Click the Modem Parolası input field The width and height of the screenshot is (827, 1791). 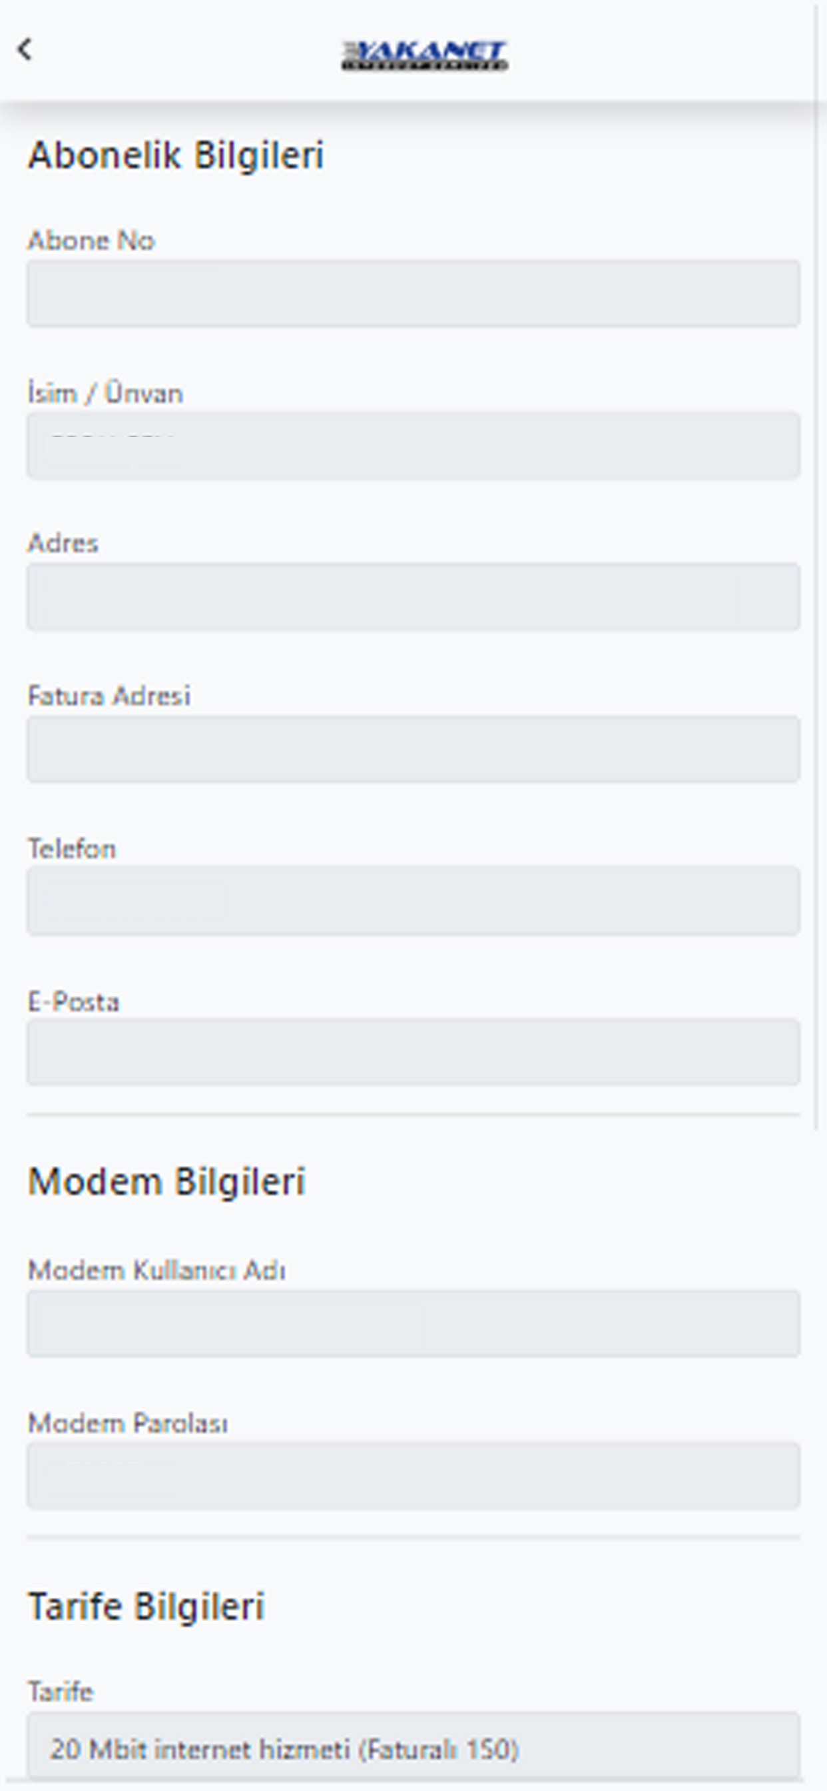click(x=413, y=1475)
